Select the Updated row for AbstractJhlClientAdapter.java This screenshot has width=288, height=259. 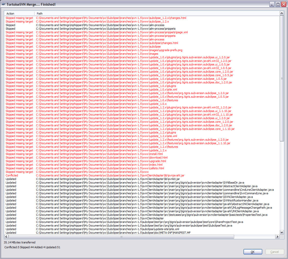142,204
